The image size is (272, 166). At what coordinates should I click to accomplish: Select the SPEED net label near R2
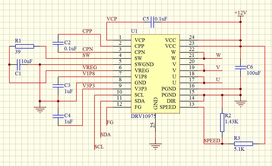point(212,141)
